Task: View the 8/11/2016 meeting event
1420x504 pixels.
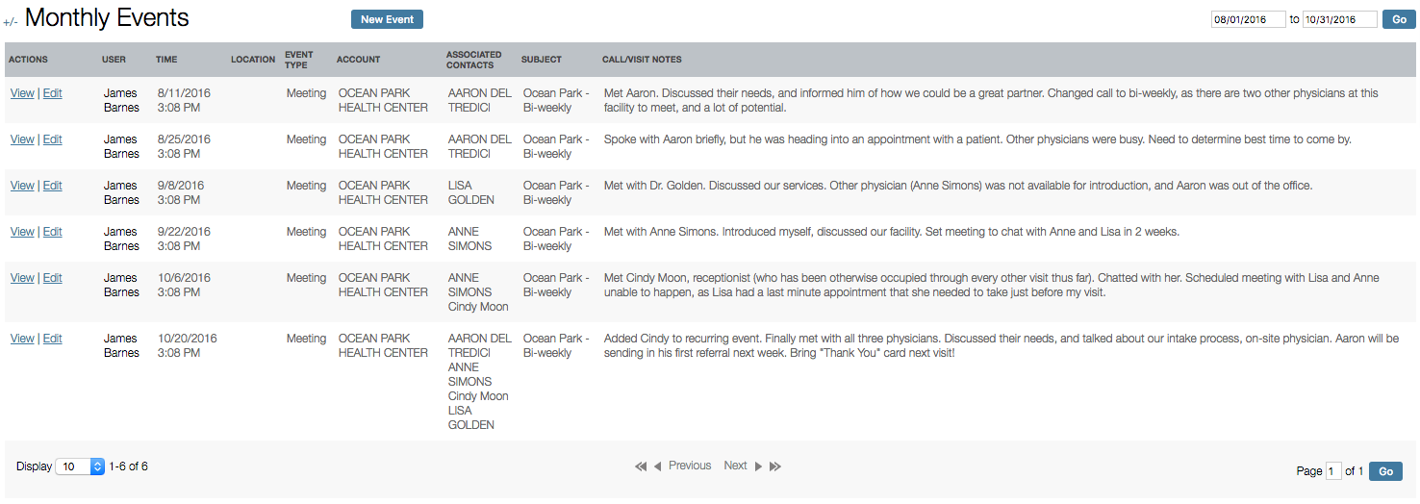Action: pos(22,93)
